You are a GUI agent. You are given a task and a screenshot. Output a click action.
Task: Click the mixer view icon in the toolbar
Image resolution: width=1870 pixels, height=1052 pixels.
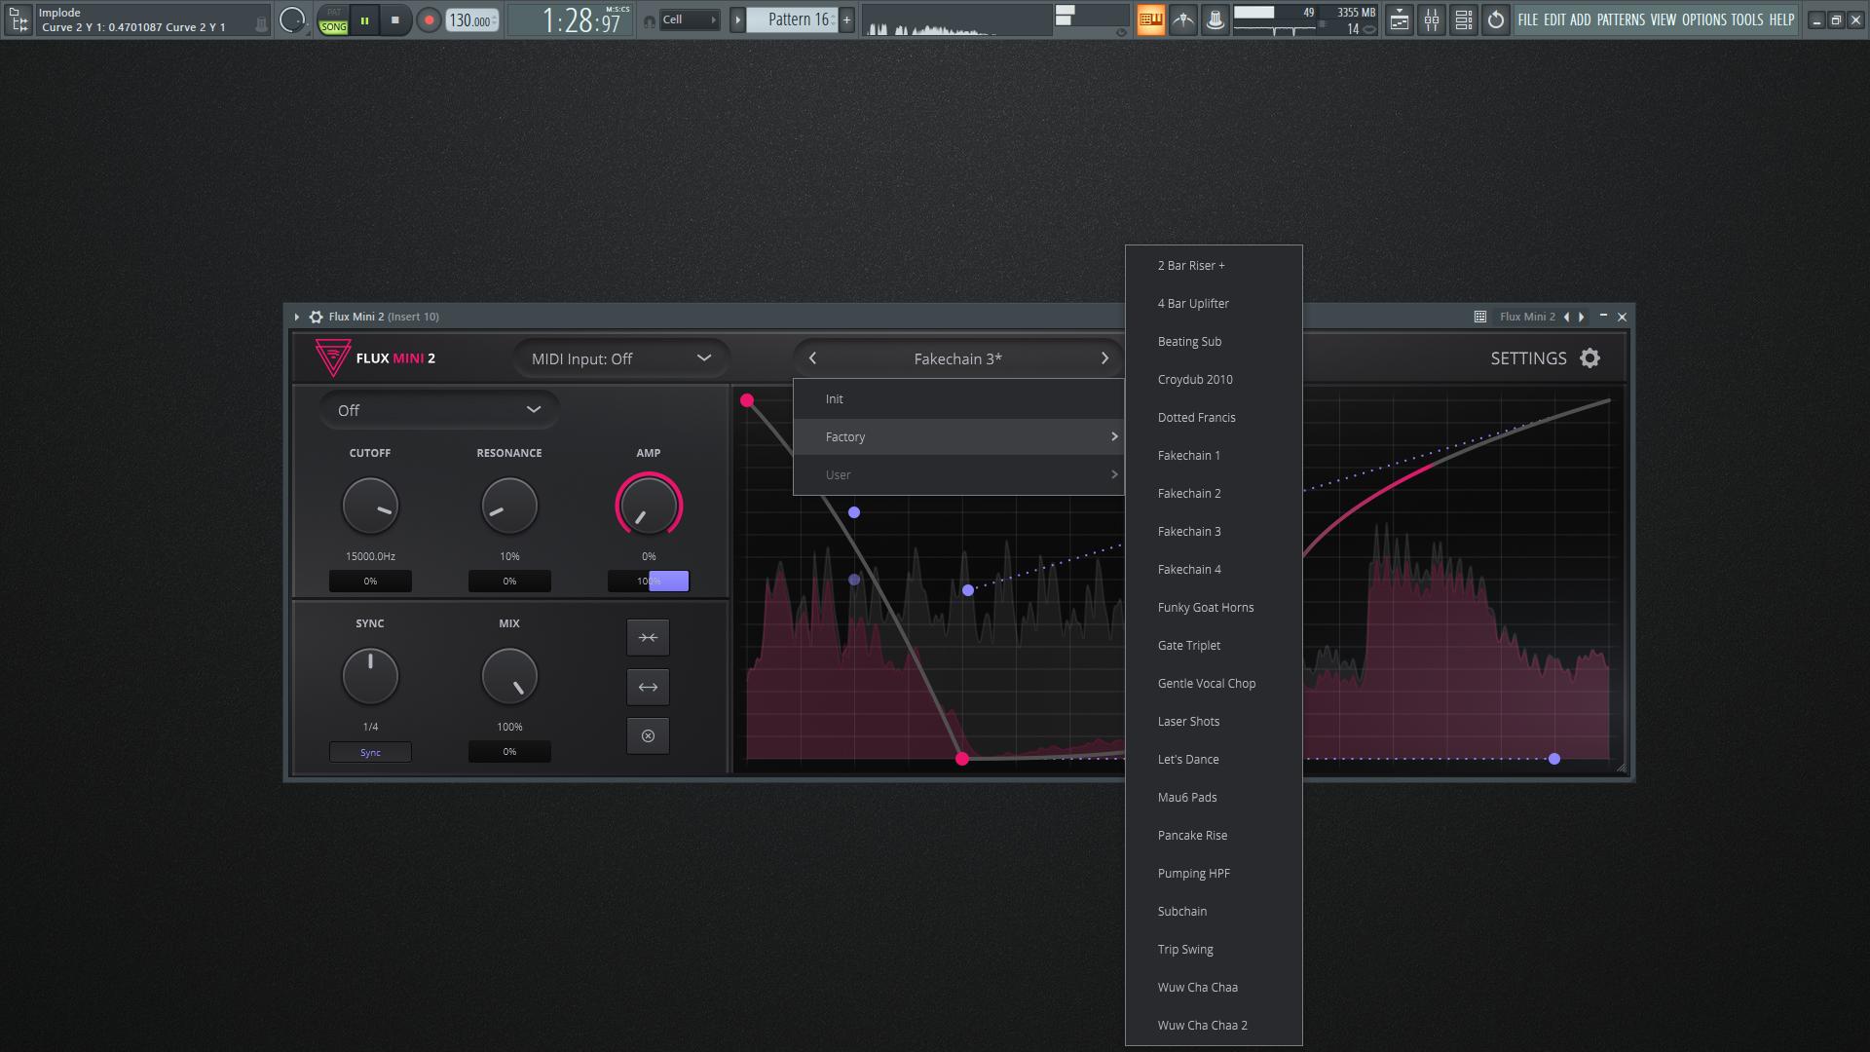pyautogui.click(x=1431, y=19)
